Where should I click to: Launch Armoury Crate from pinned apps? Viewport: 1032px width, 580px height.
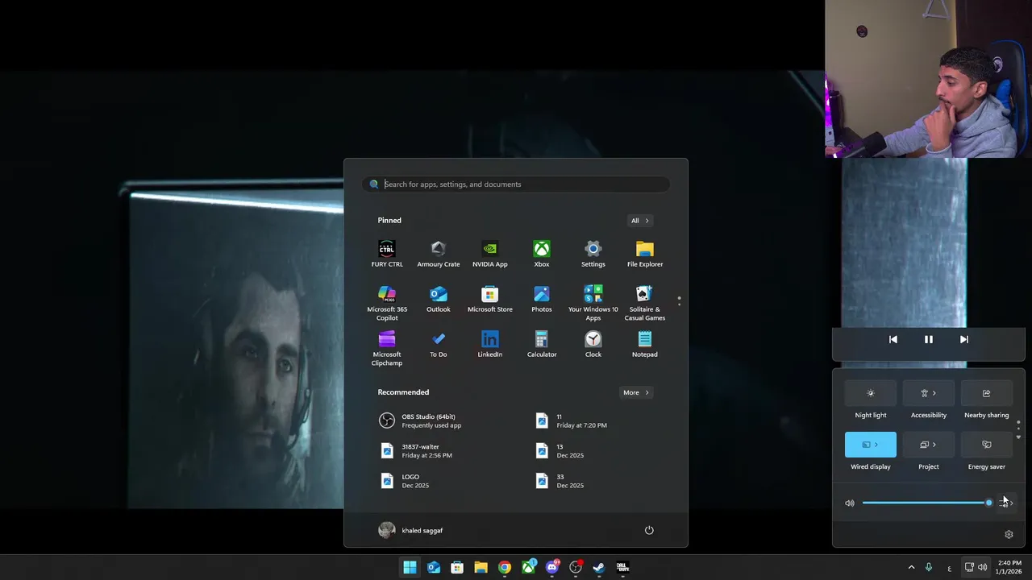pos(439,254)
